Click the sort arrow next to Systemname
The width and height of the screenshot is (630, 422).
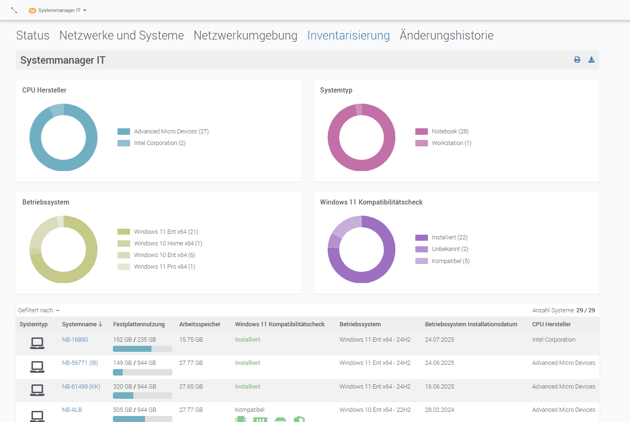pos(100,324)
